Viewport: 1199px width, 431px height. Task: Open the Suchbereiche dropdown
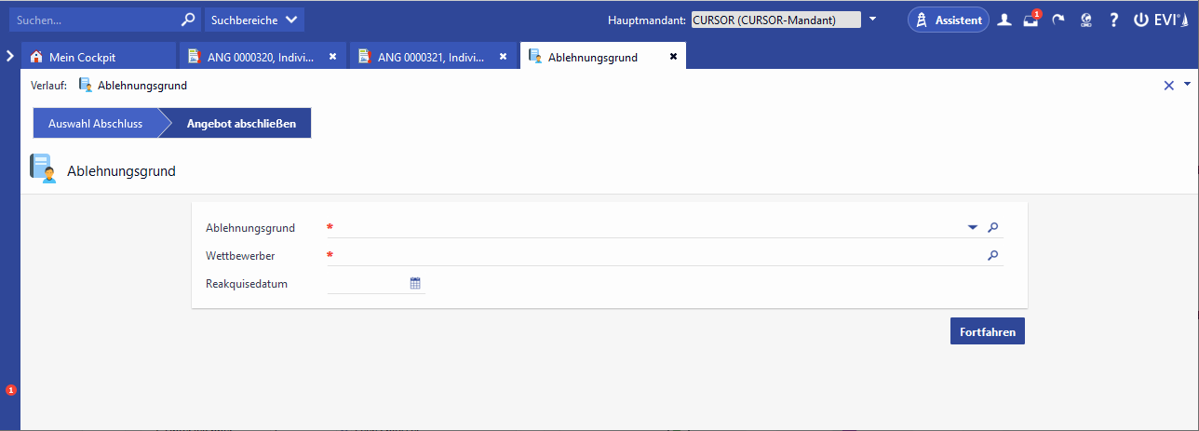[x=253, y=19]
